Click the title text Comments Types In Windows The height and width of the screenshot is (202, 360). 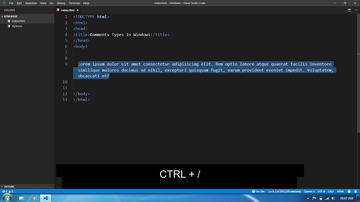click(x=120, y=35)
